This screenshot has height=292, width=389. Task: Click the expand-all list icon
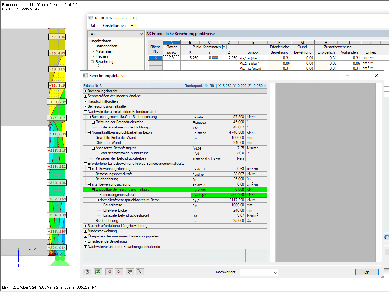[130, 272]
